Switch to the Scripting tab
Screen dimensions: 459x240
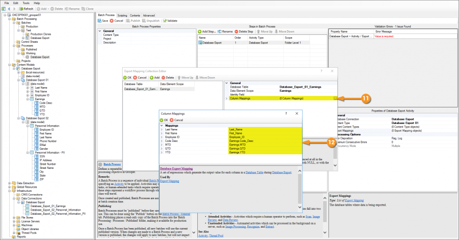122,15
